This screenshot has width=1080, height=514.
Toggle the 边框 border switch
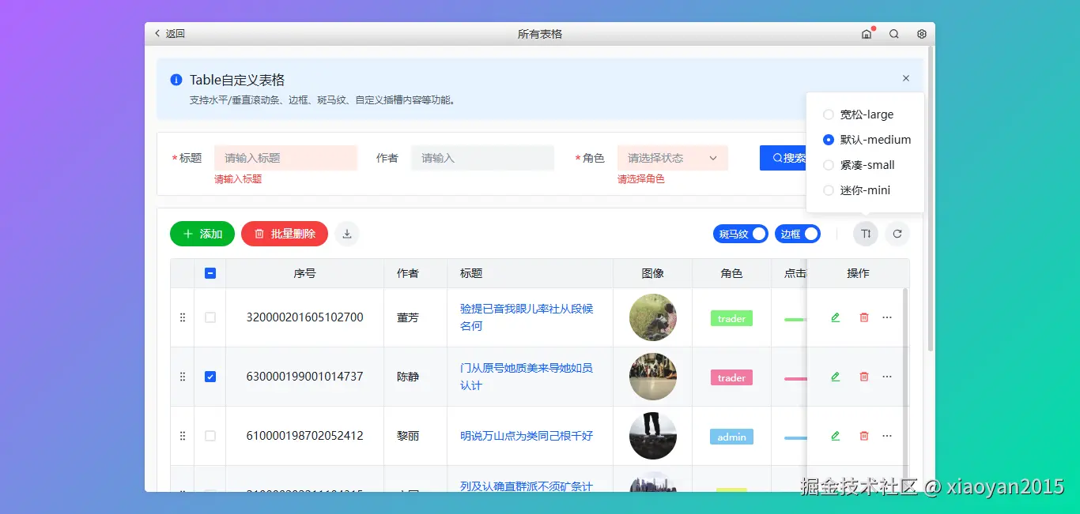tap(798, 234)
